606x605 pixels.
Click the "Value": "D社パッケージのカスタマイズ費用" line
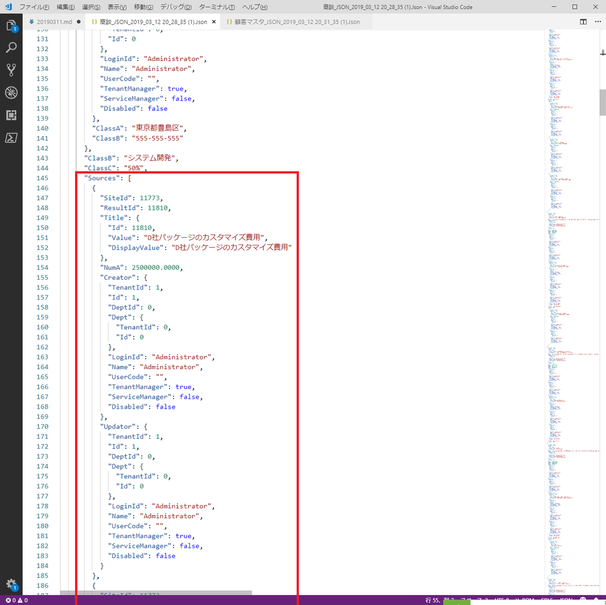coord(188,238)
